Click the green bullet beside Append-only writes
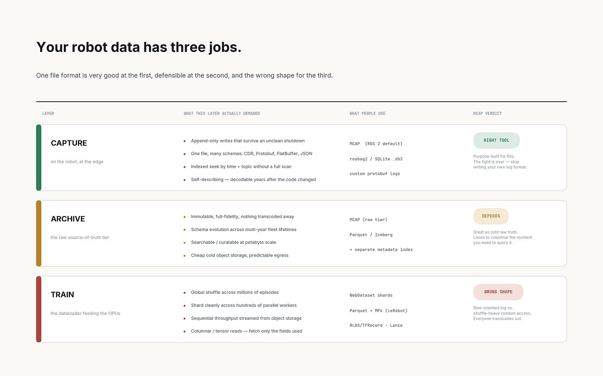 (185, 141)
